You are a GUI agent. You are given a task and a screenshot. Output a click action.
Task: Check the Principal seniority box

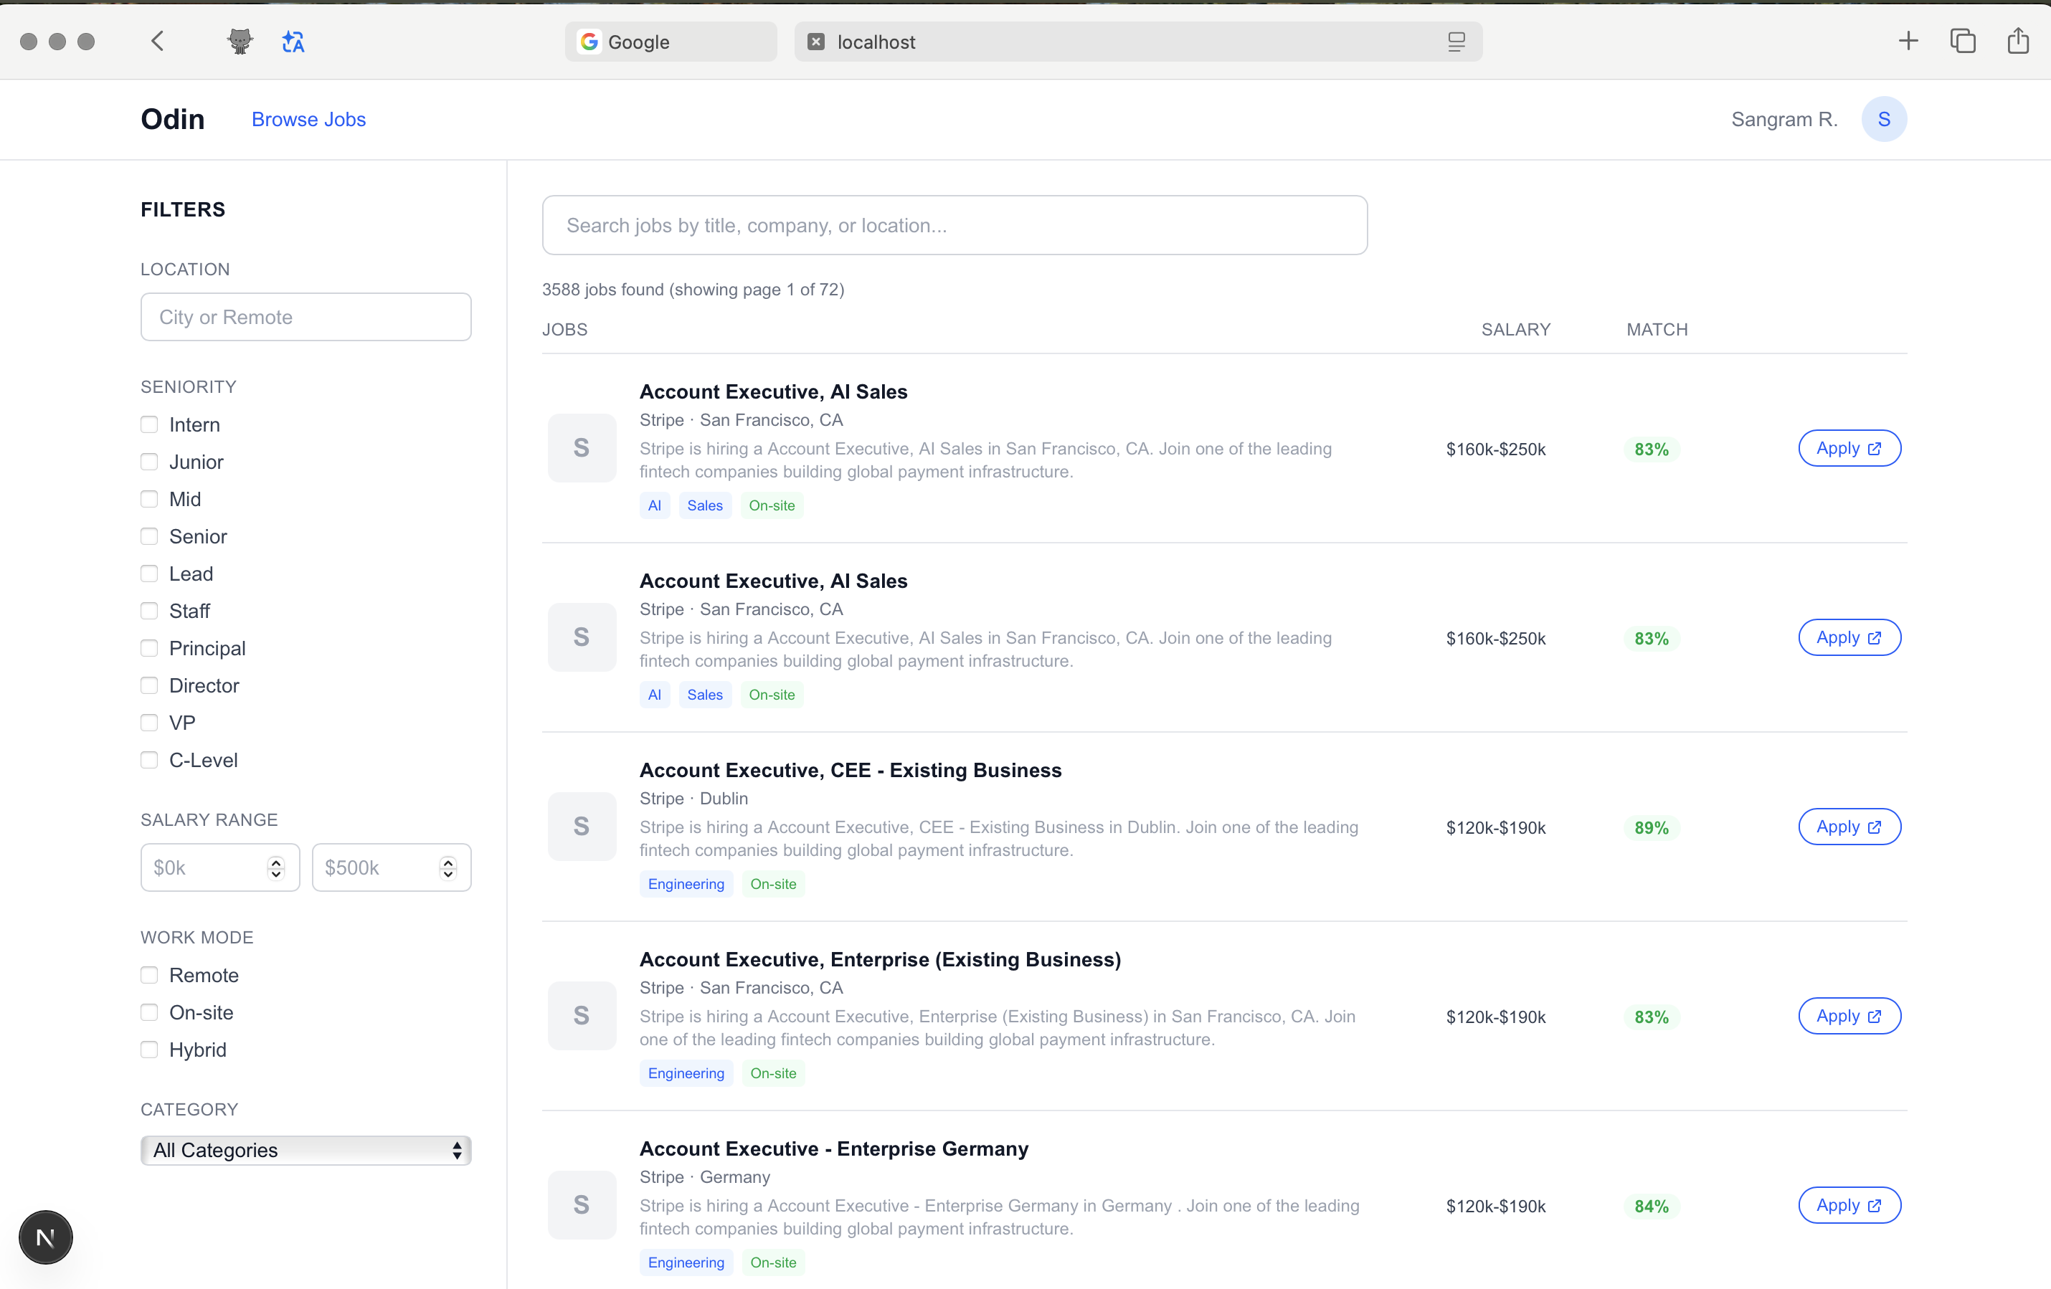[x=149, y=648]
